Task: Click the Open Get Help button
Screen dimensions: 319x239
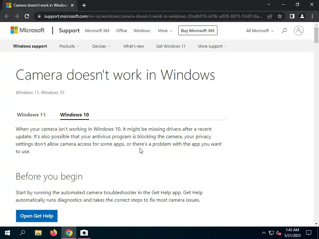Action: coord(37,216)
